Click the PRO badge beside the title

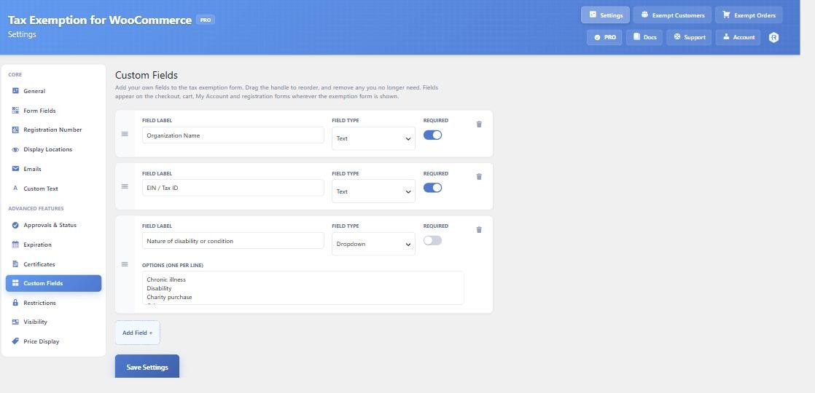pyautogui.click(x=206, y=20)
